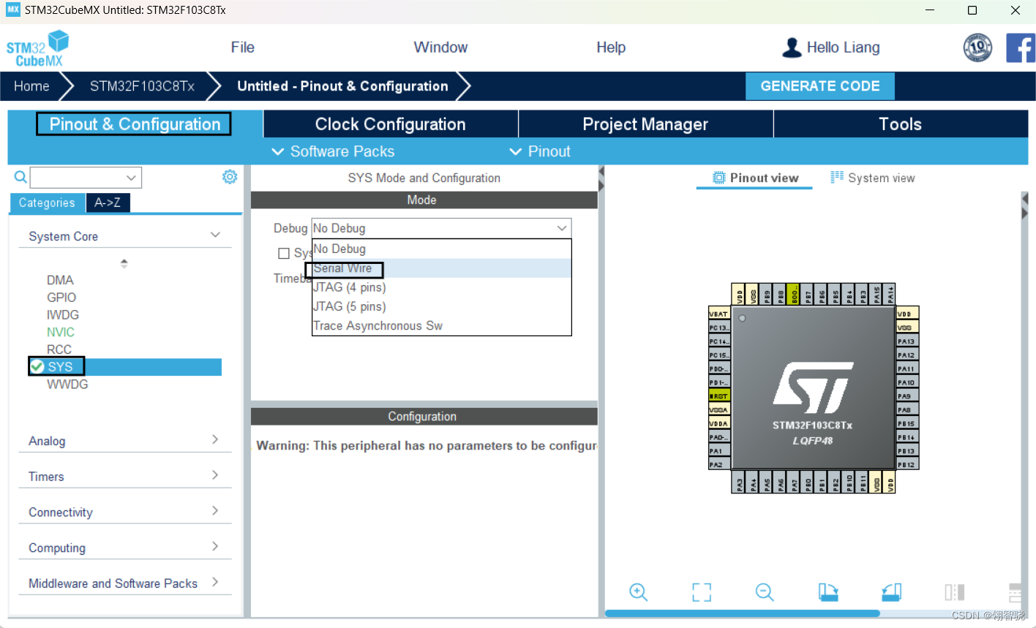
Task: Open the Software Packs dropdown
Action: pyautogui.click(x=333, y=151)
